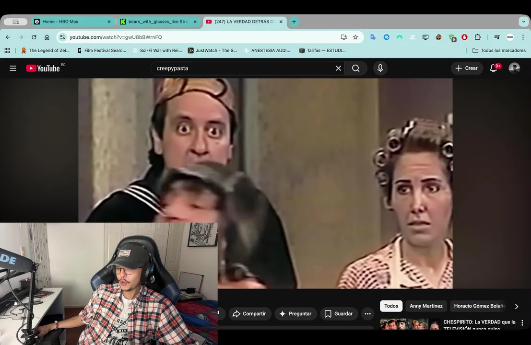Close the bears_with_glasses_live tab

(195, 22)
